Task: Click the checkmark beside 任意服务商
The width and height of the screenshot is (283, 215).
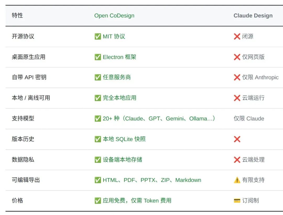Action: [98, 77]
